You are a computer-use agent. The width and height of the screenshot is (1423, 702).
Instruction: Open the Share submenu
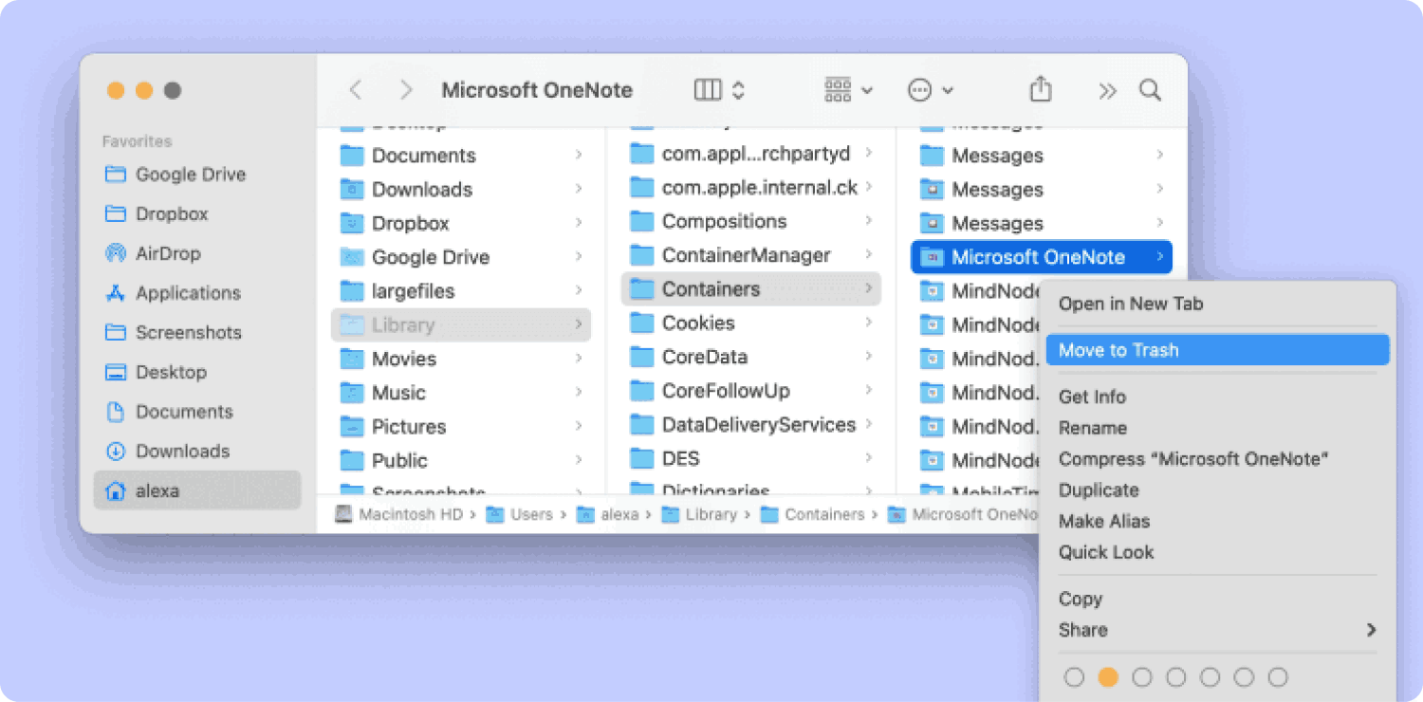pyautogui.click(x=1217, y=630)
